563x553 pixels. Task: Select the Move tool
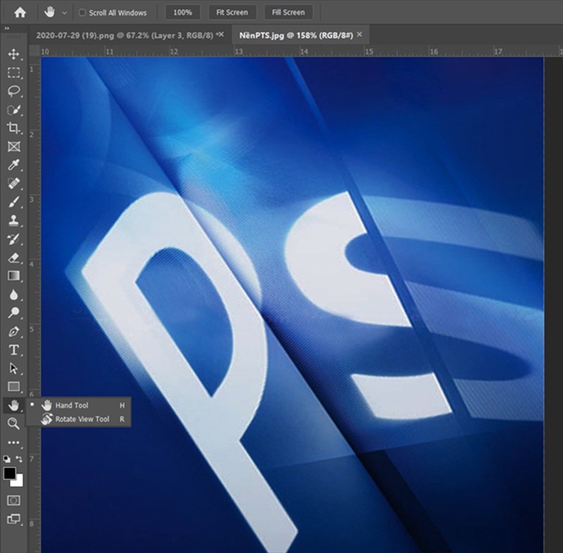(x=13, y=54)
